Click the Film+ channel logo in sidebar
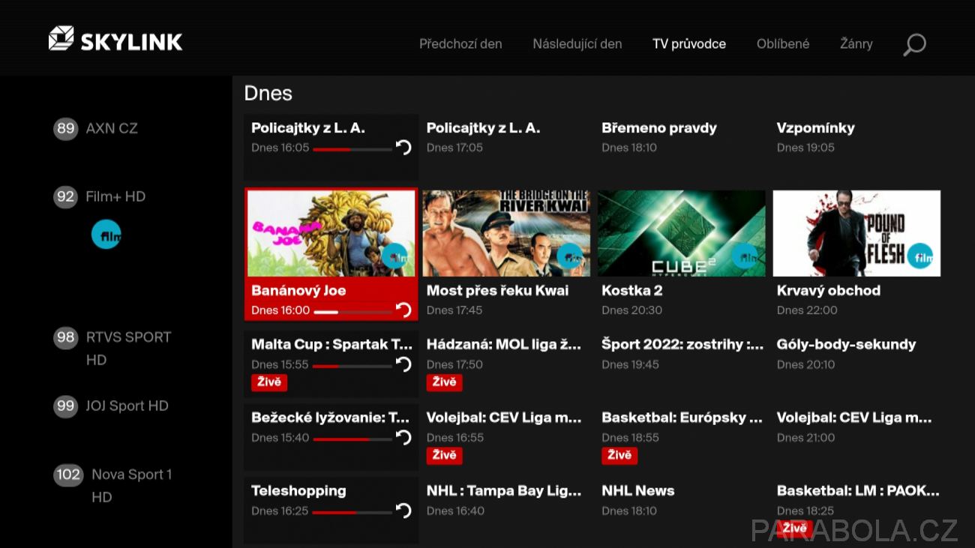Screen dimensions: 975x548 (106, 235)
